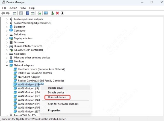Click the Back arrow toolbar icon
This screenshot has width=164, height=121.
tap(3, 13)
